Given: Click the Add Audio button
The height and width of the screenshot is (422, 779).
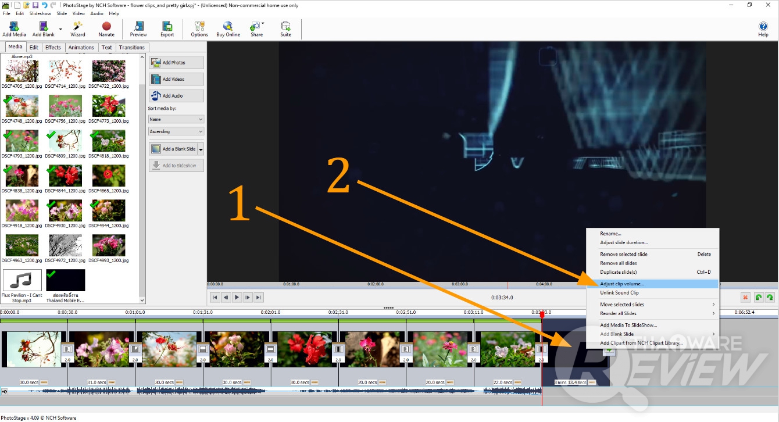Looking at the screenshot, I should (x=177, y=96).
